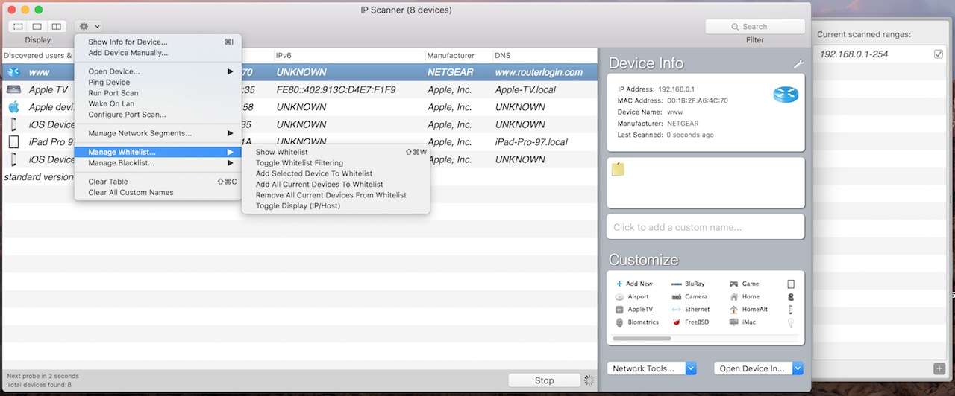Select Ping Device from the menu
The image size is (955, 396).
[157, 82]
